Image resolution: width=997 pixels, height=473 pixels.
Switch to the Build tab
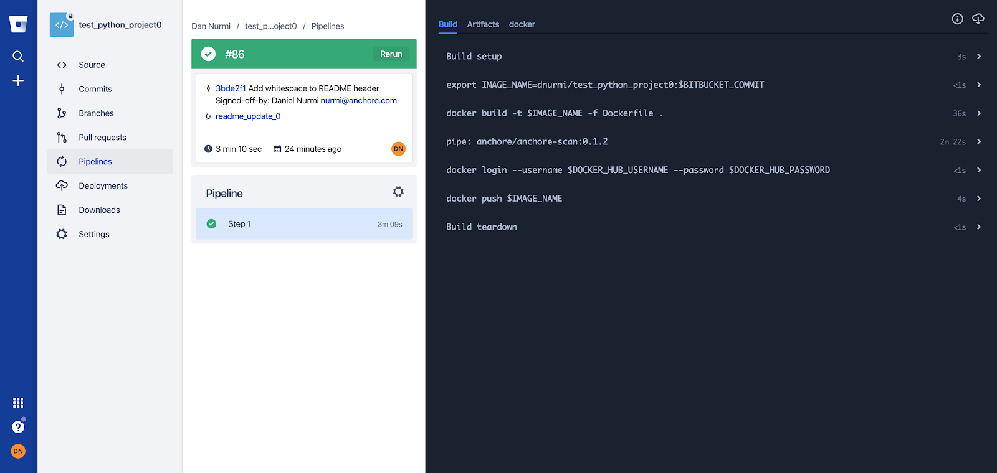448,24
